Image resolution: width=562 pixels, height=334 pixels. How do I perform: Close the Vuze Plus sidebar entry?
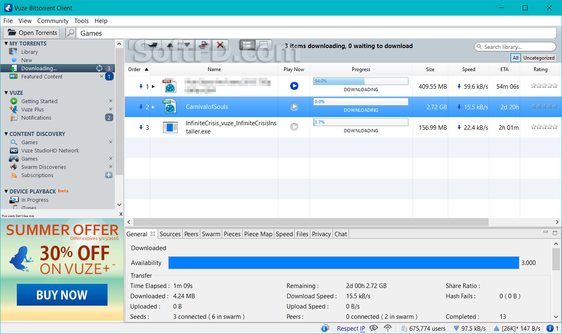pos(110,109)
